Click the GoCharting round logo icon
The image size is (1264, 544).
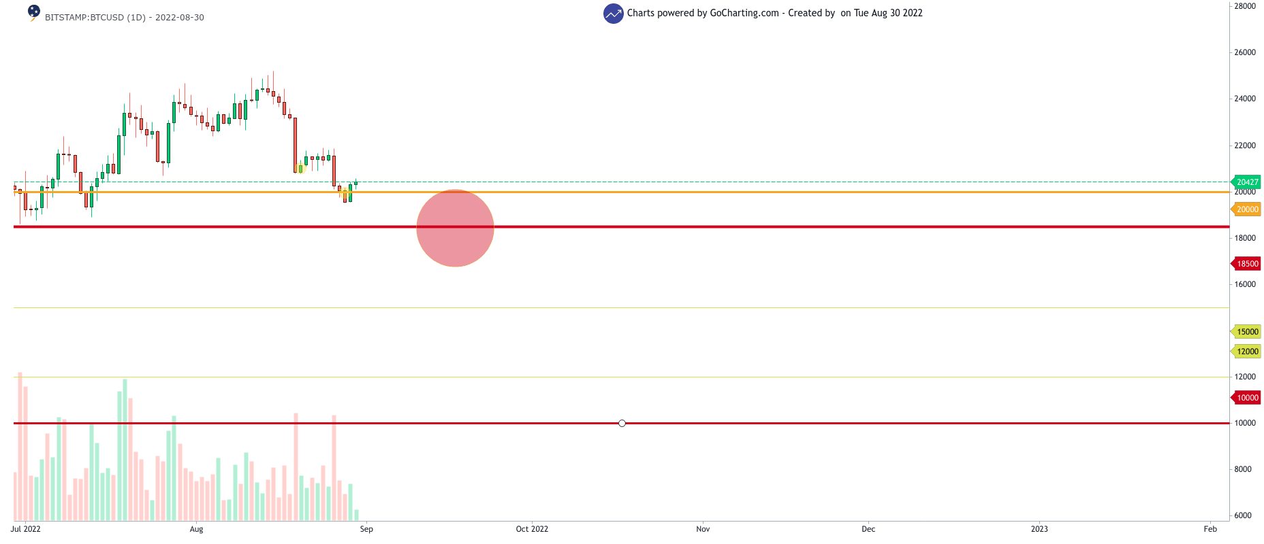click(613, 14)
